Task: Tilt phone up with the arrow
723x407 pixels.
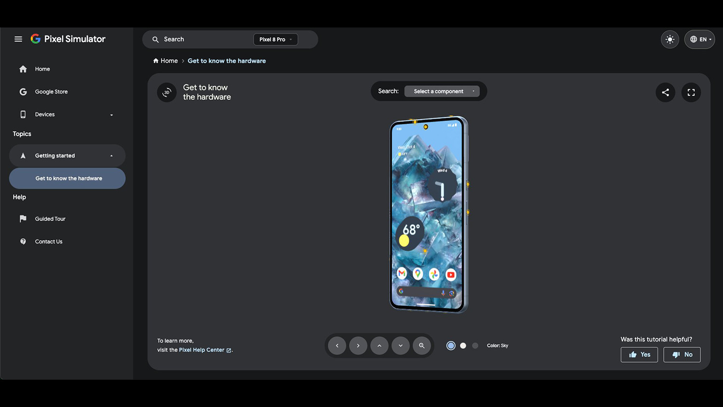Action: pos(379,346)
